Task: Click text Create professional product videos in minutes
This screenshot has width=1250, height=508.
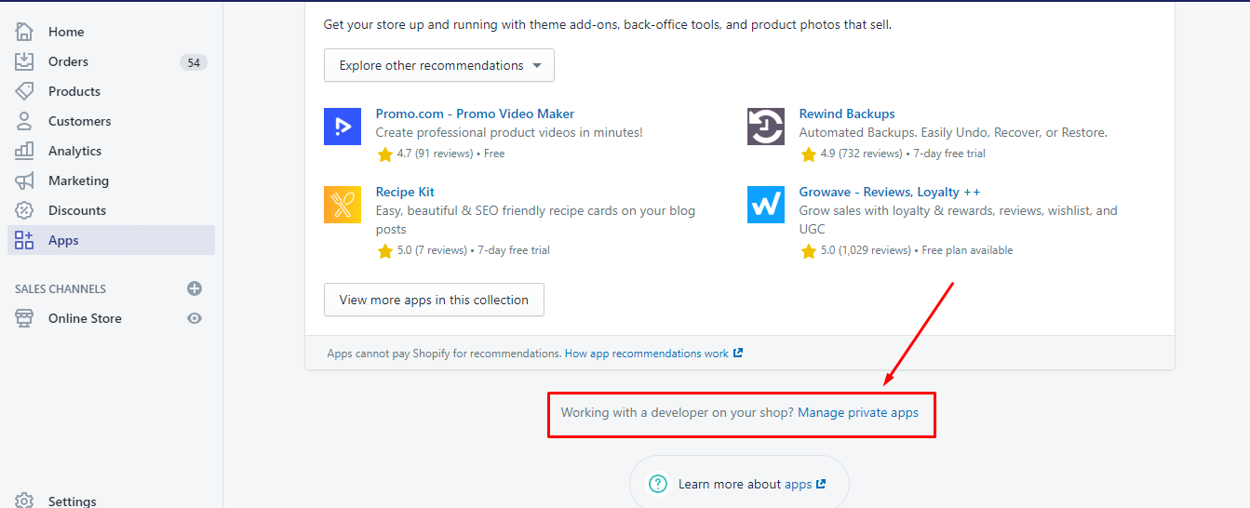Action: click(x=509, y=133)
